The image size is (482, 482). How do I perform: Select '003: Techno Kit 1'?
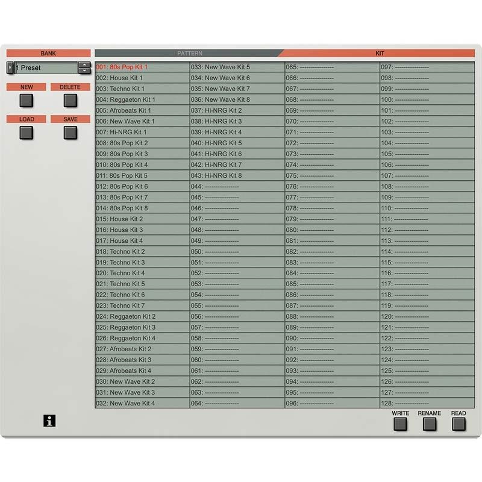point(142,89)
